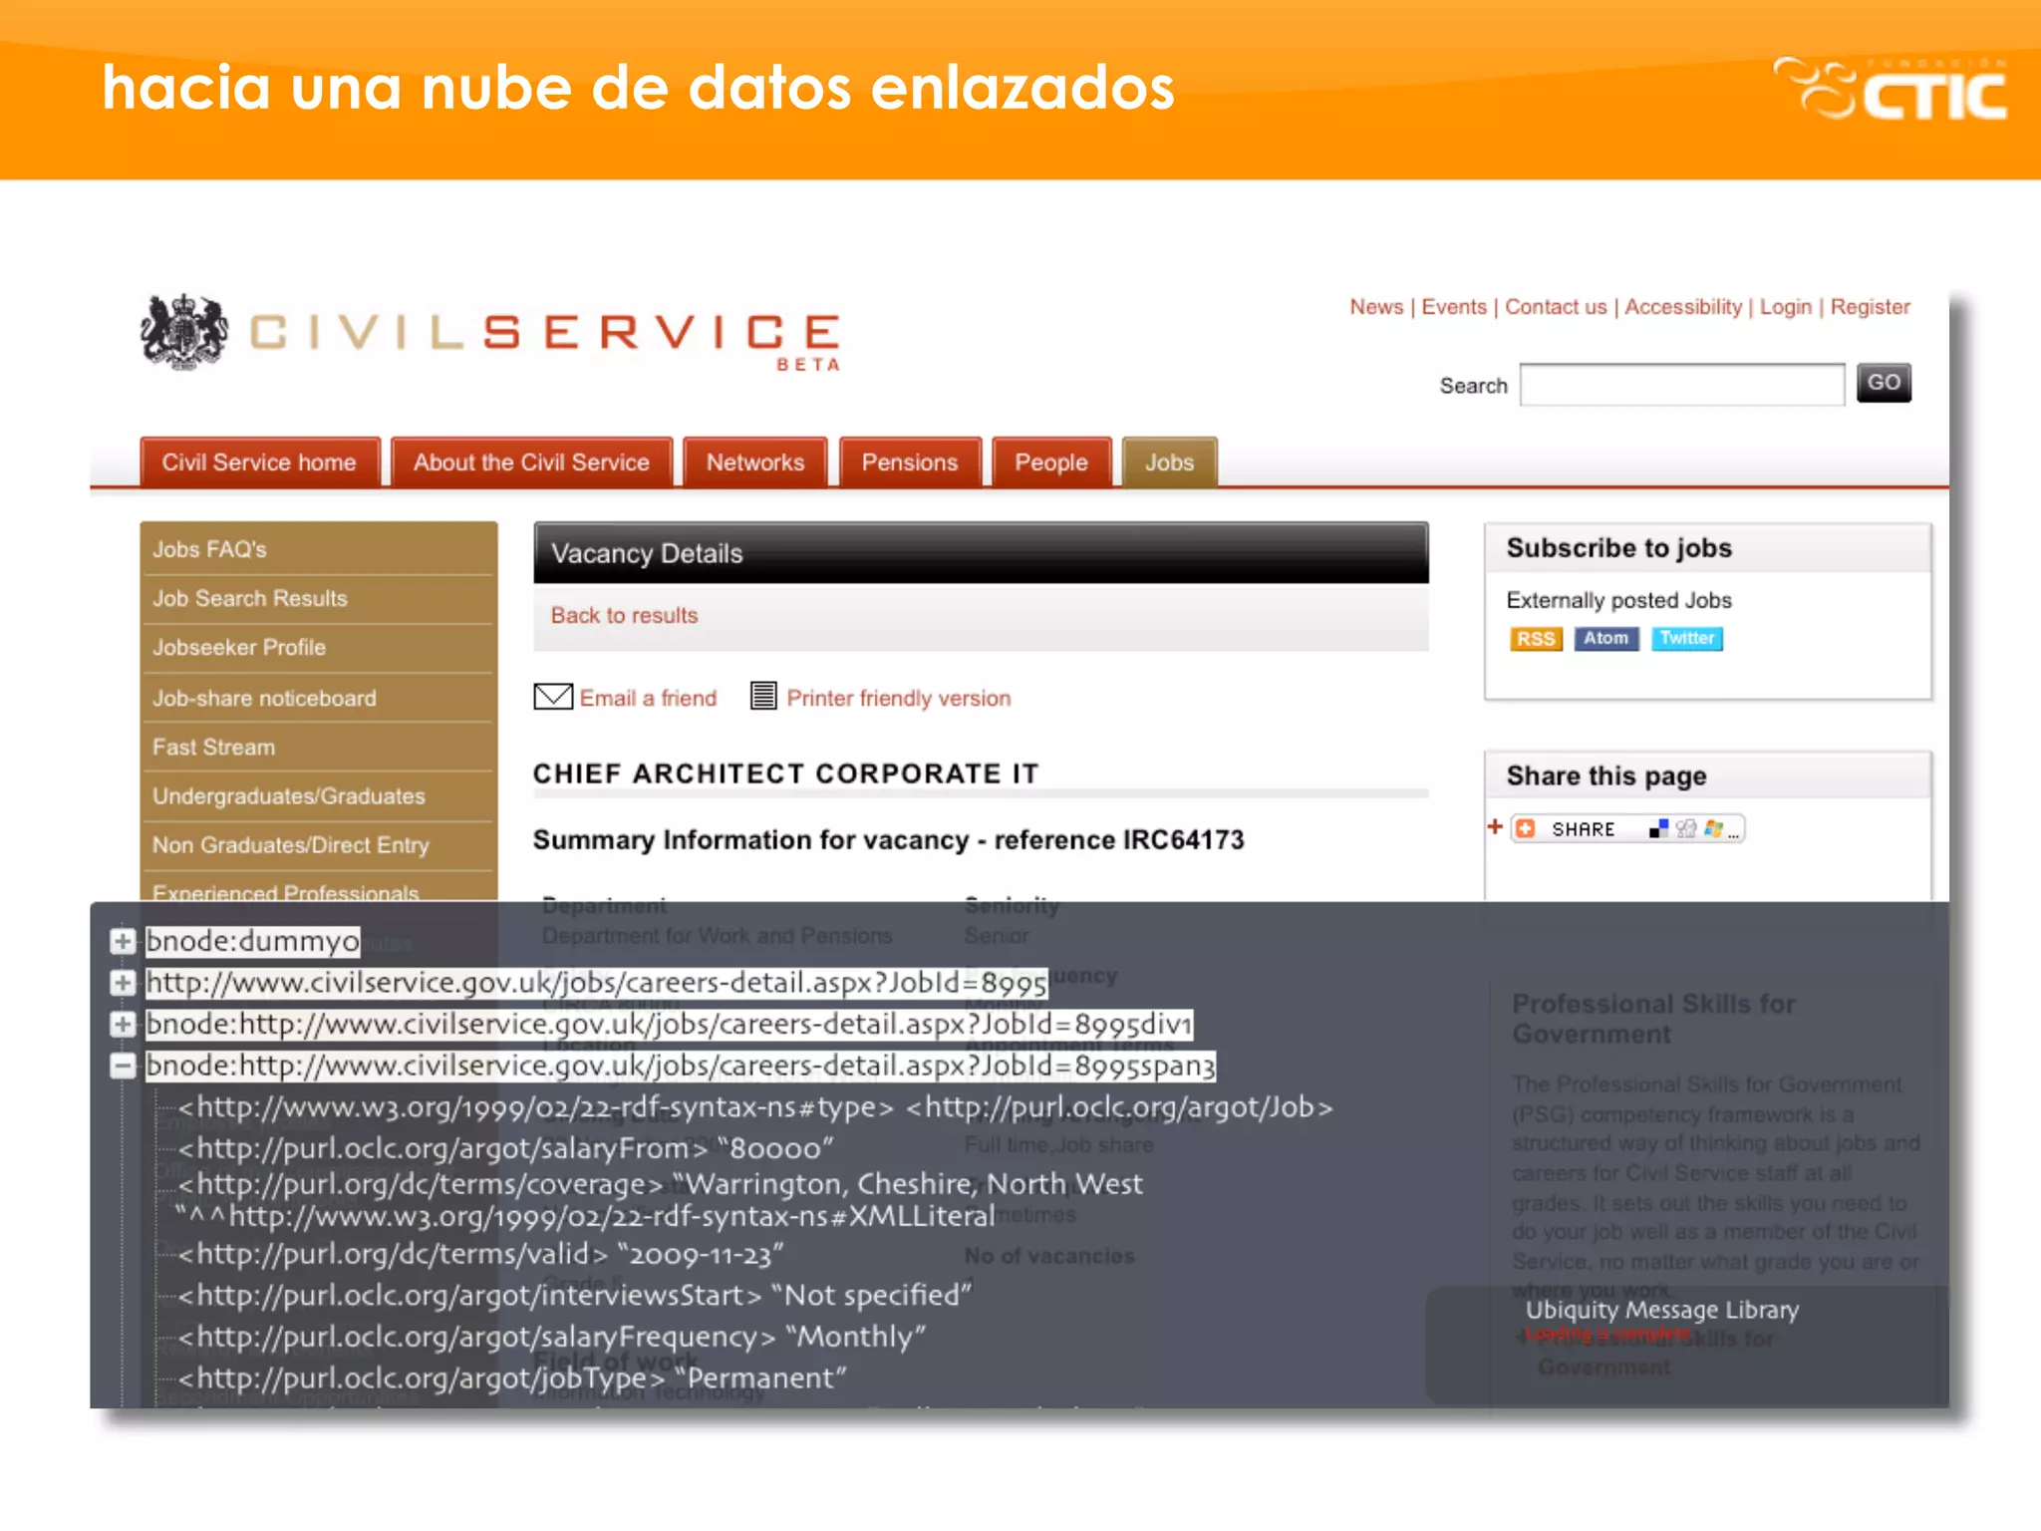The image size is (2041, 1531).
Task: Expand the bnode:dummyo tree node
Action: (123, 941)
